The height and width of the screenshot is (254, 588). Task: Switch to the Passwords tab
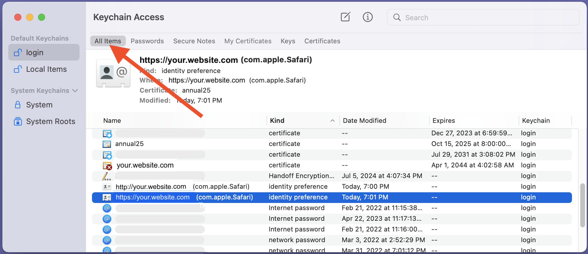click(147, 41)
